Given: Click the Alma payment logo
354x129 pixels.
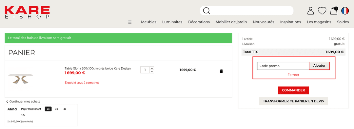Looking at the screenshot, I should [12, 109].
